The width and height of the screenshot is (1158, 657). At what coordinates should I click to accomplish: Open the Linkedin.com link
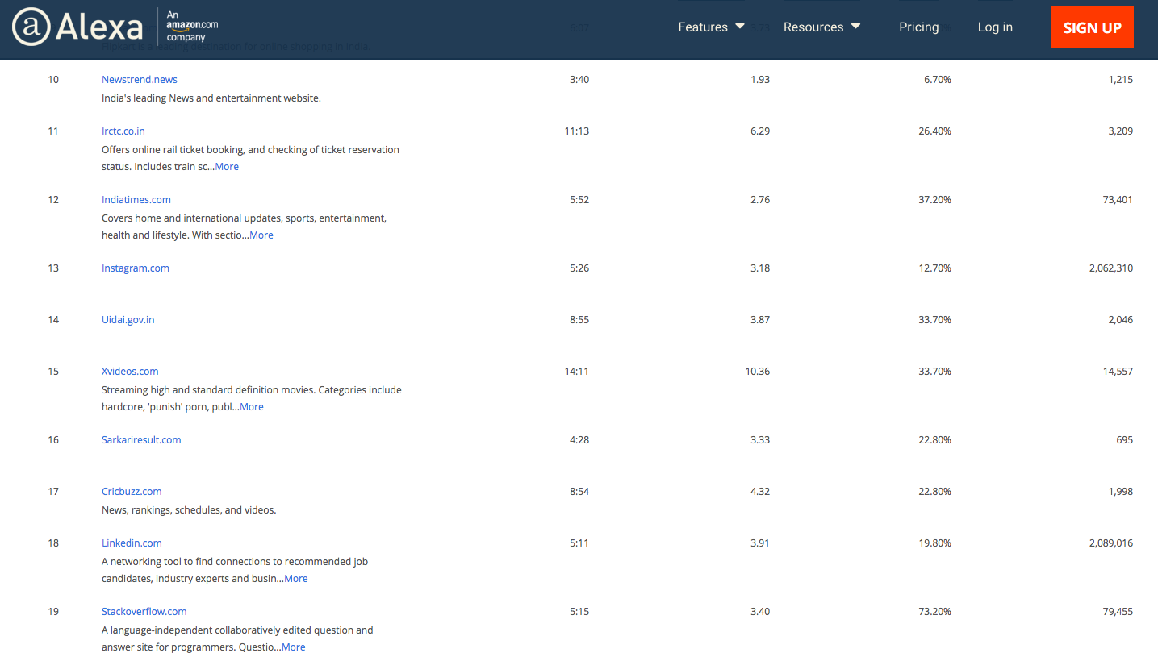(x=132, y=543)
